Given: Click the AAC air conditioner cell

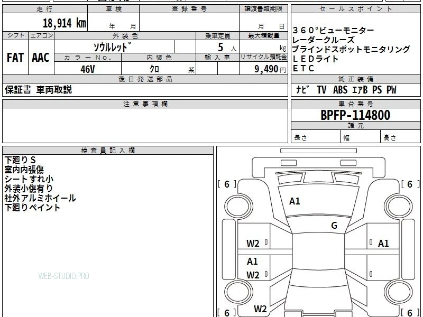Looking at the screenshot, I should [x=41, y=58].
